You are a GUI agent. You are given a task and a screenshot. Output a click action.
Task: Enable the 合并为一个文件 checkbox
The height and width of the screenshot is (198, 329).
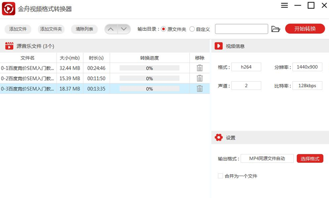click(x=220, y=176)
